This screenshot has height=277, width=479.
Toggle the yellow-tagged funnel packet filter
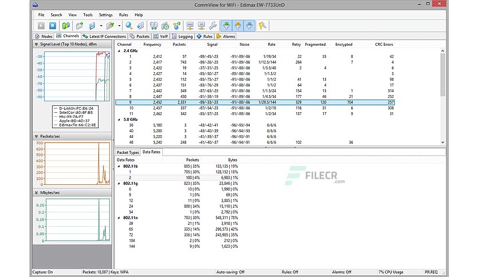238,26
